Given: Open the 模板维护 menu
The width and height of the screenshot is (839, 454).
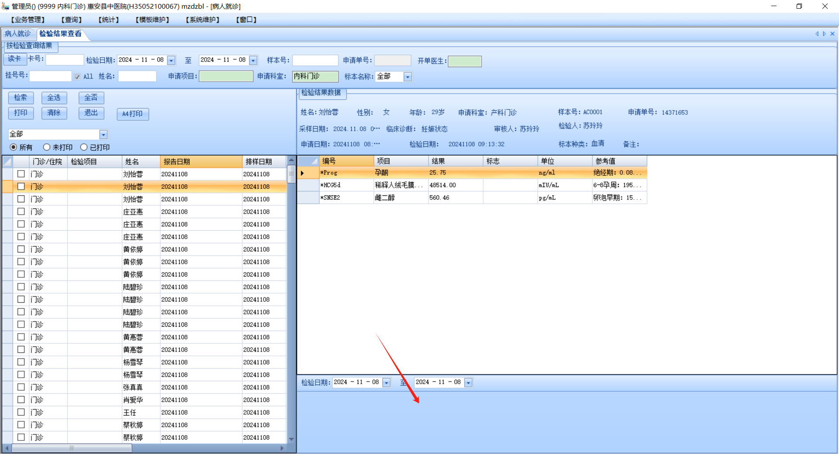Looking at the screenshot, I should [153, 20].
